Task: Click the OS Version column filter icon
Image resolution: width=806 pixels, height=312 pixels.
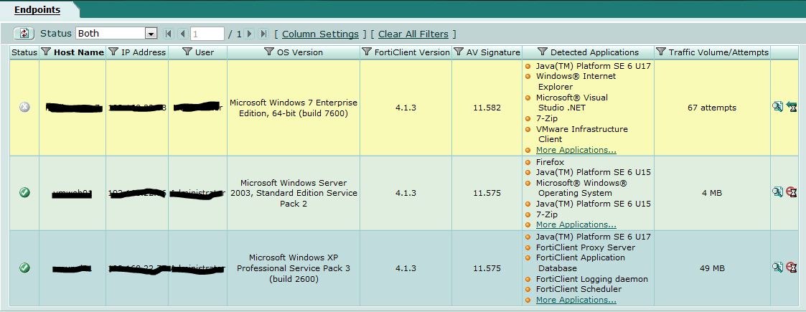Action: tap(269, 52)
